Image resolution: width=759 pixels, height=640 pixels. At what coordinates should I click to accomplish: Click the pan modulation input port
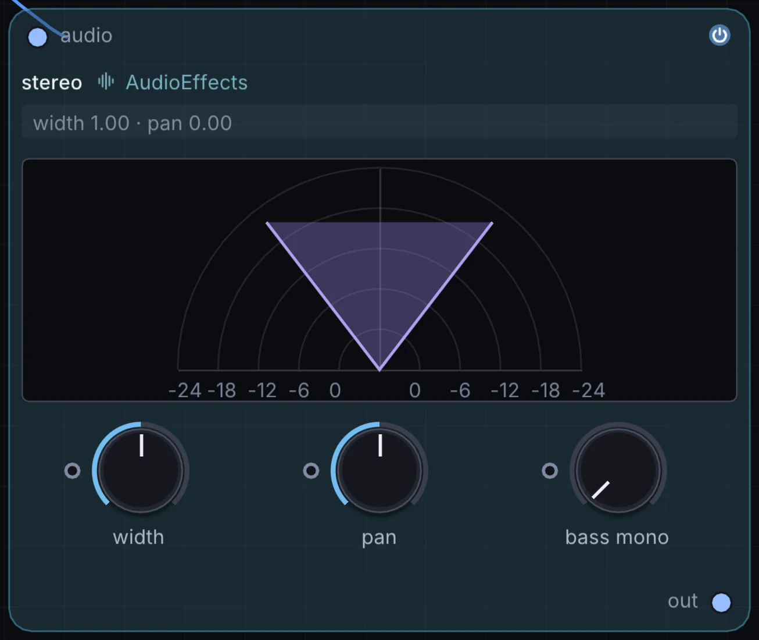pyautogui.click(x=311, y=470)
